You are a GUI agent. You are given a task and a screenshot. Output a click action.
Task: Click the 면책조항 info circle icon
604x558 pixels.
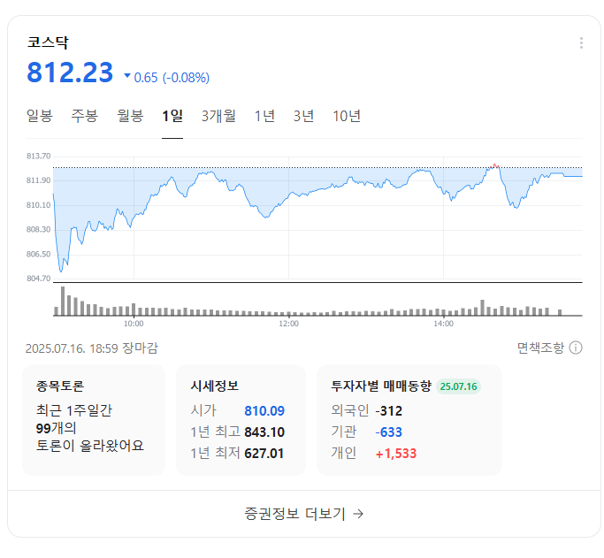point(576,348)
